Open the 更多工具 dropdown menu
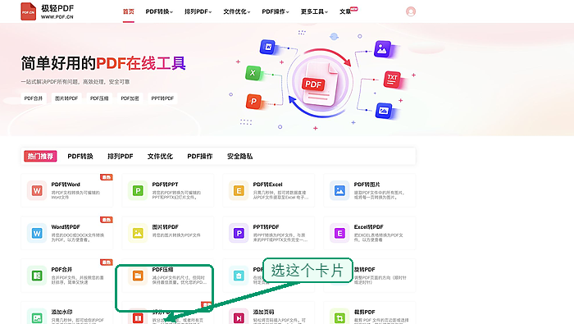This screenshot has width=574, height=324. pos(314,11)
